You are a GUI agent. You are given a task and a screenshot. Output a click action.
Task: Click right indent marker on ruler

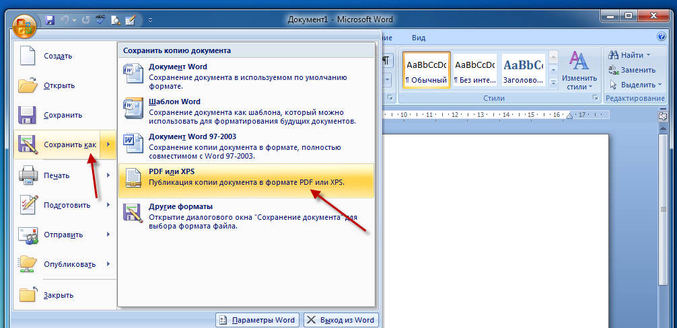[569, 115]
